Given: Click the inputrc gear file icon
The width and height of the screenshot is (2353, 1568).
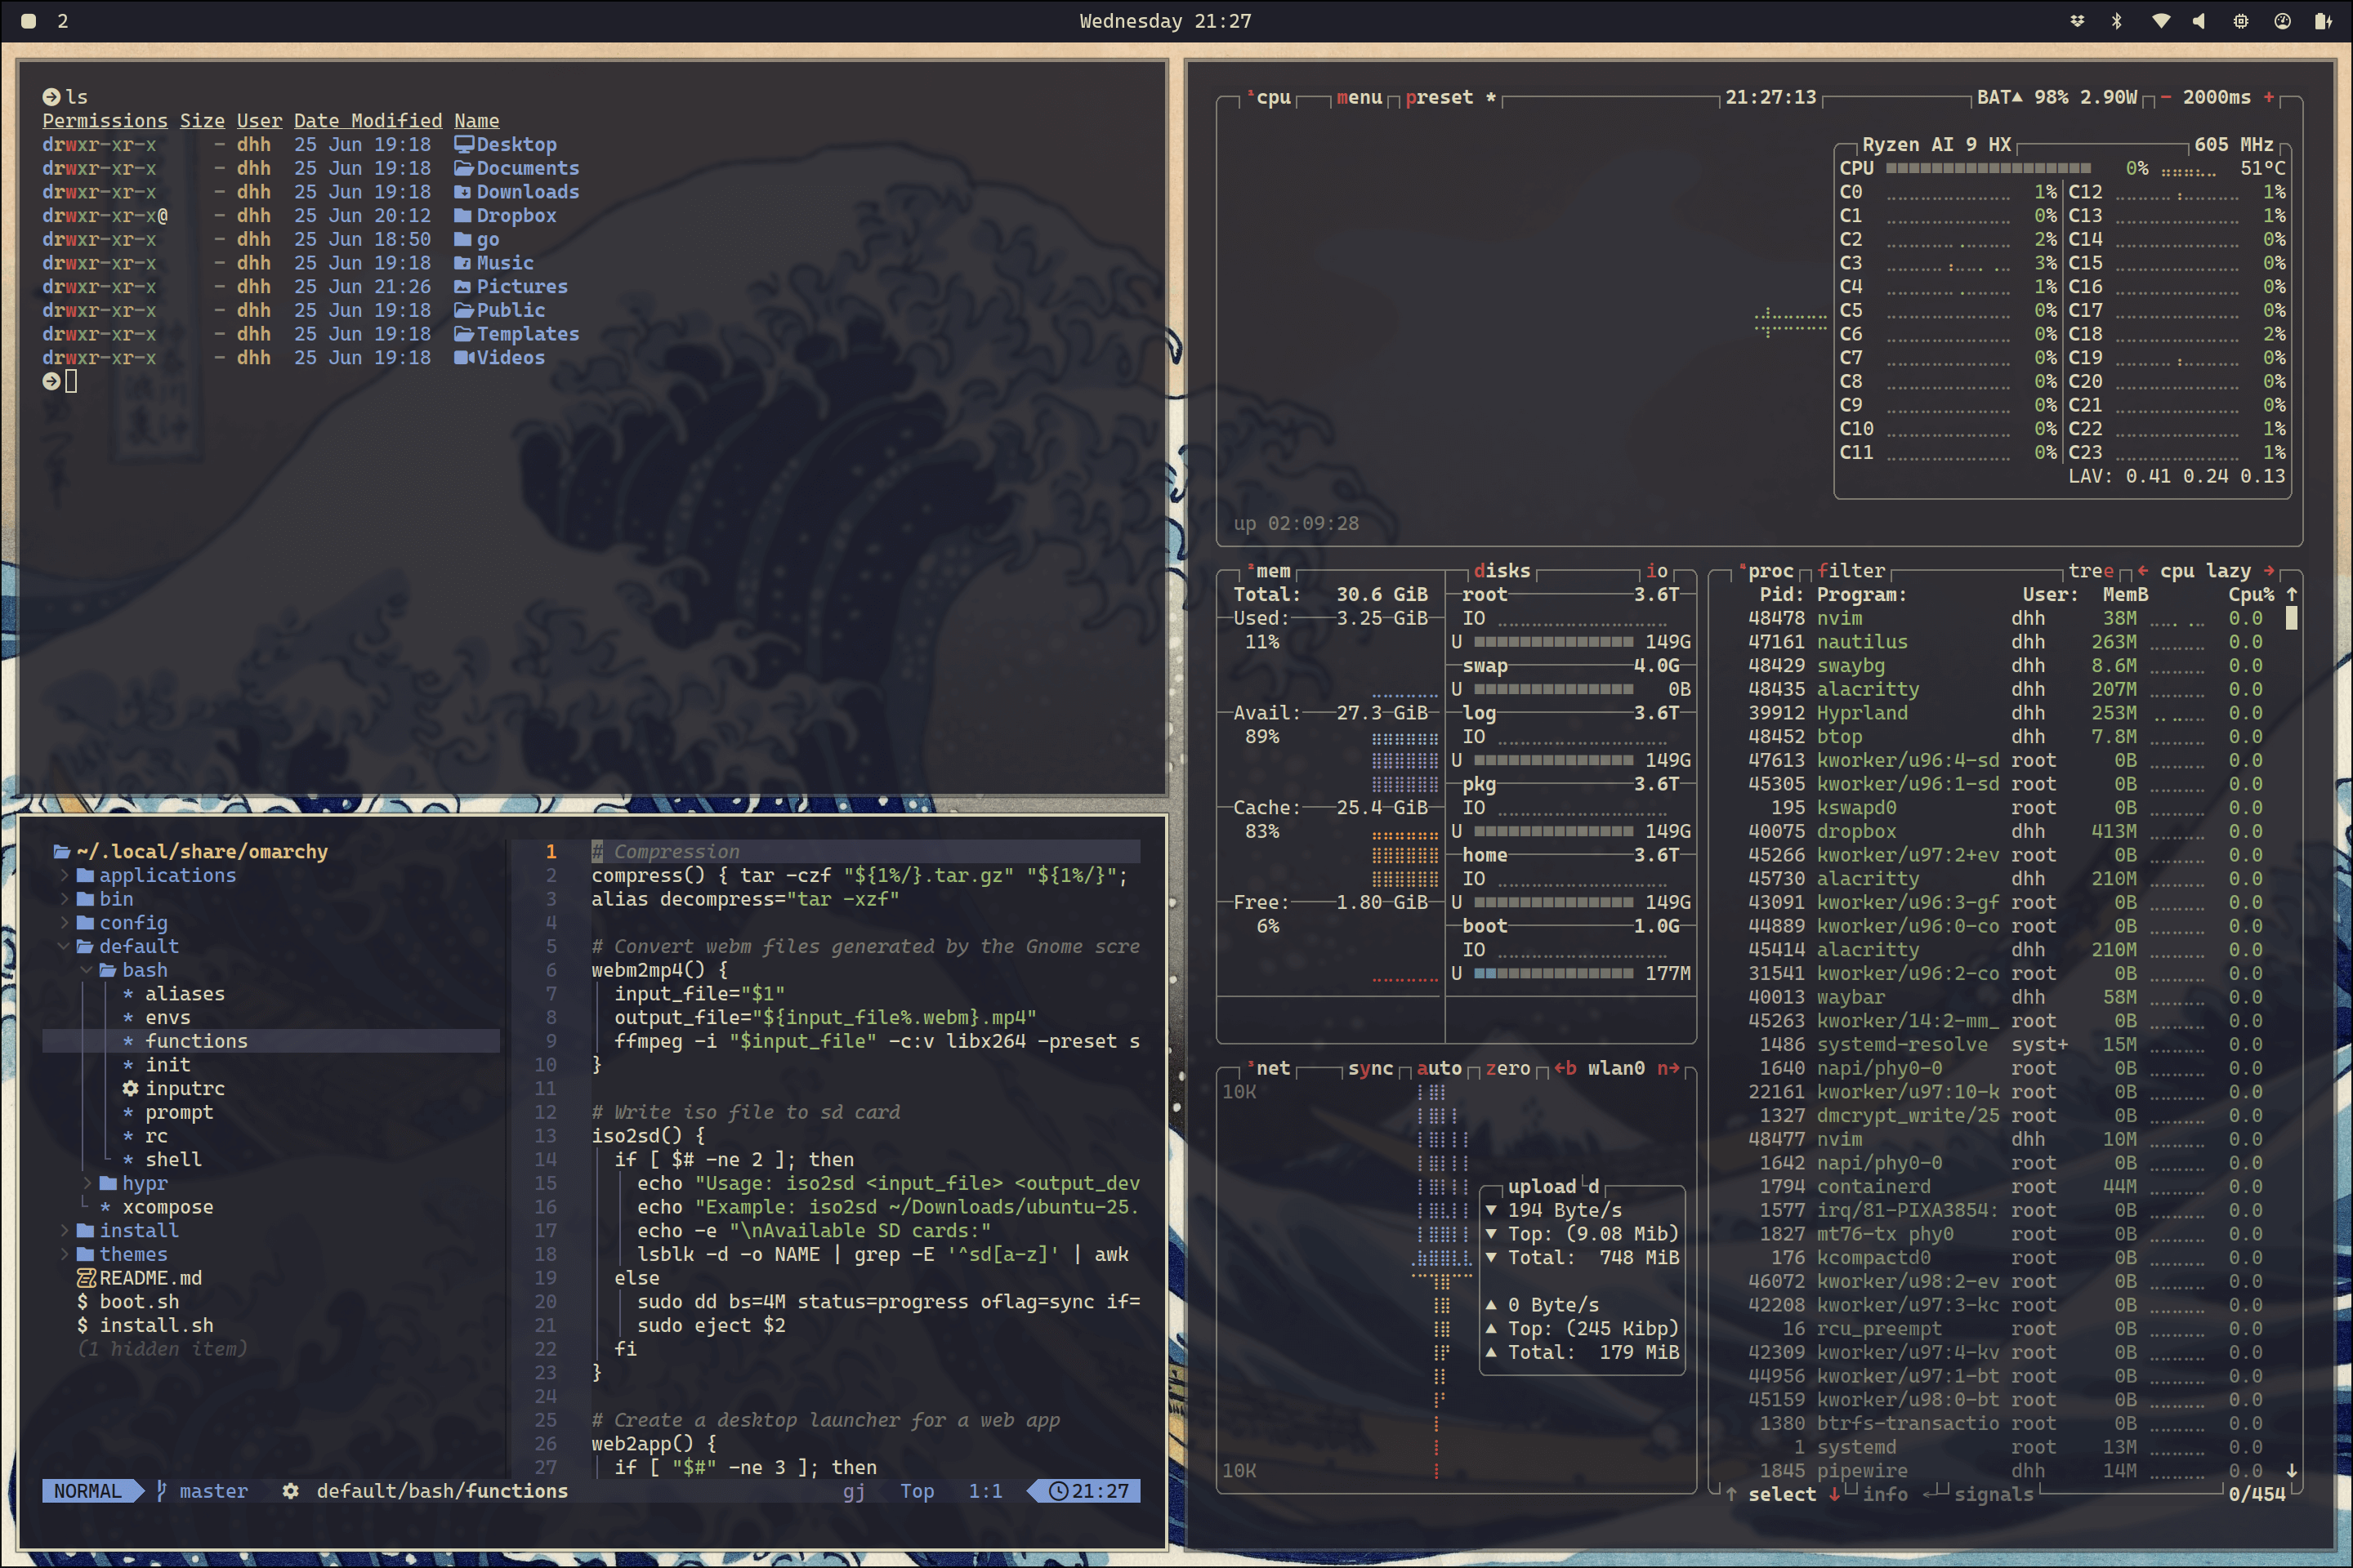Looking at the screenshot, I should [x=130, y=1088].
